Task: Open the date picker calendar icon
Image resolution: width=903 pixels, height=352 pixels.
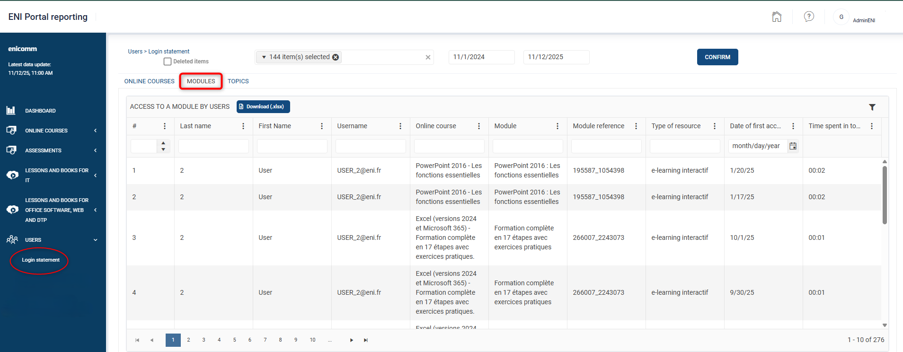Action: point(793,146)
